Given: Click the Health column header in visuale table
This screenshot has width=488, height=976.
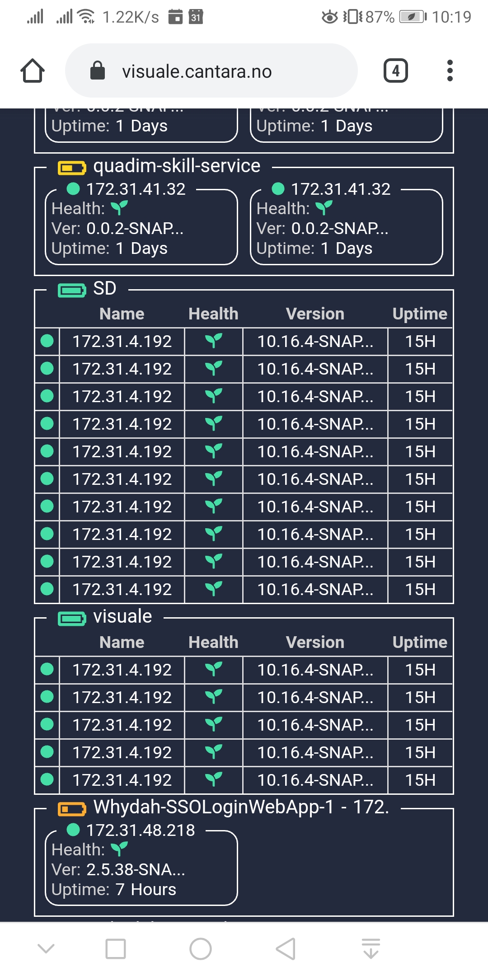Looking at the screenshot, I should click(213, 643).
